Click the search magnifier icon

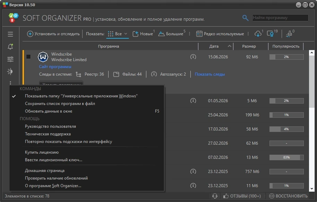pos(245,18)
